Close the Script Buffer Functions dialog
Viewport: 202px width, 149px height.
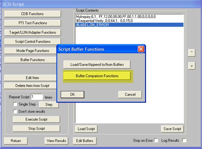[141, 49]
